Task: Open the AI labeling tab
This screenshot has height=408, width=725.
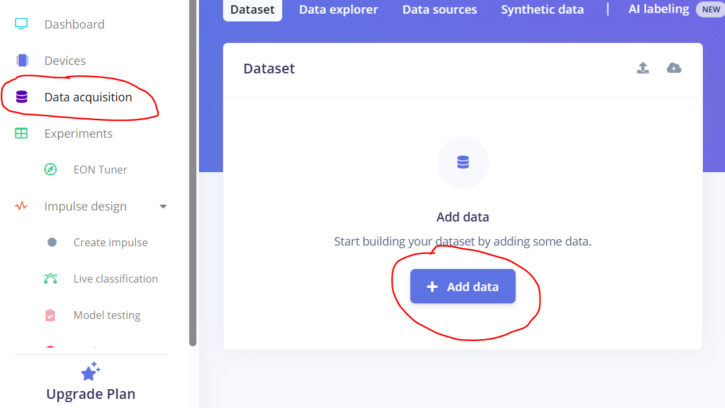Action: [659, 9]
